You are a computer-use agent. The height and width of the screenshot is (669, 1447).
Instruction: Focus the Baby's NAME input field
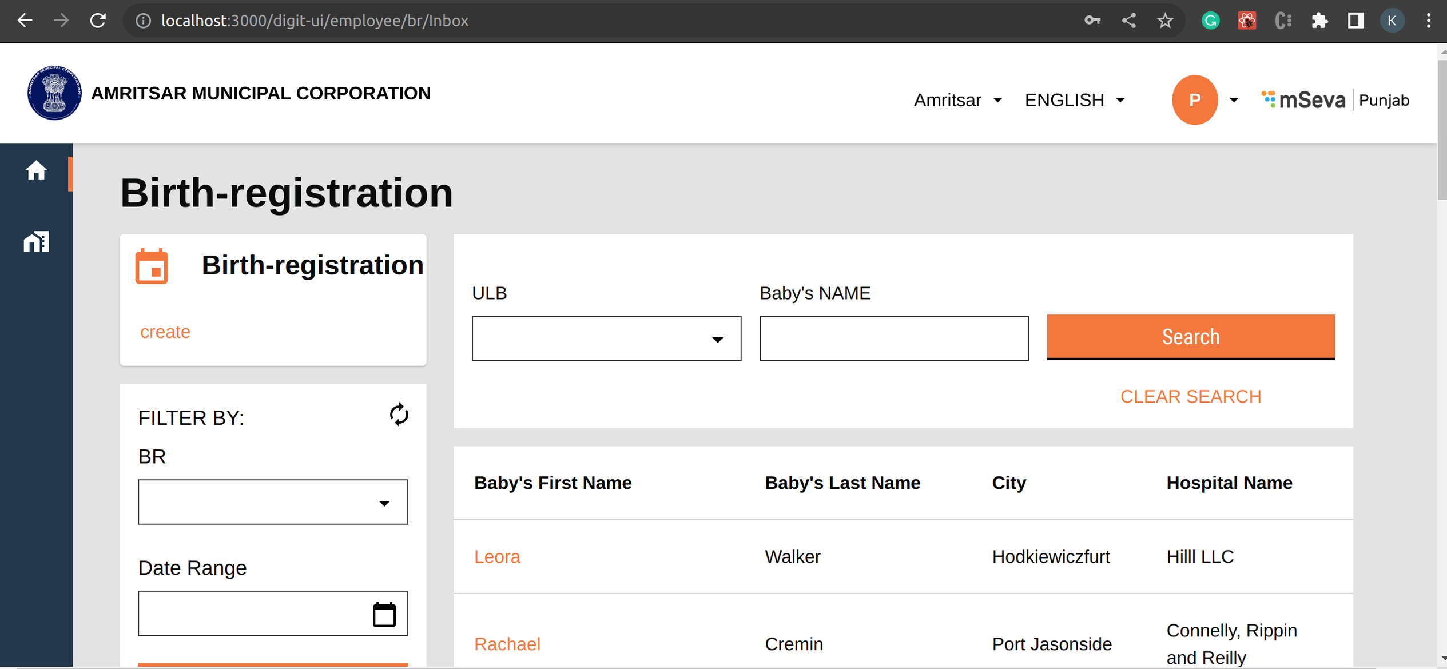pyautogui.click(x=894, y=339)
